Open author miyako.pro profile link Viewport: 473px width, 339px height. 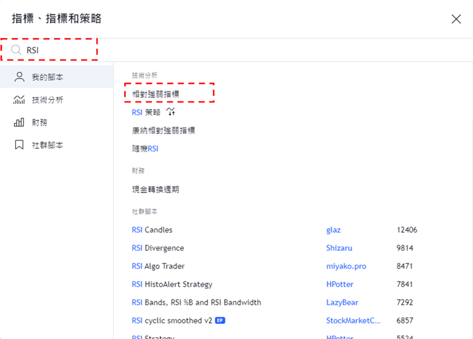point(346,266)
